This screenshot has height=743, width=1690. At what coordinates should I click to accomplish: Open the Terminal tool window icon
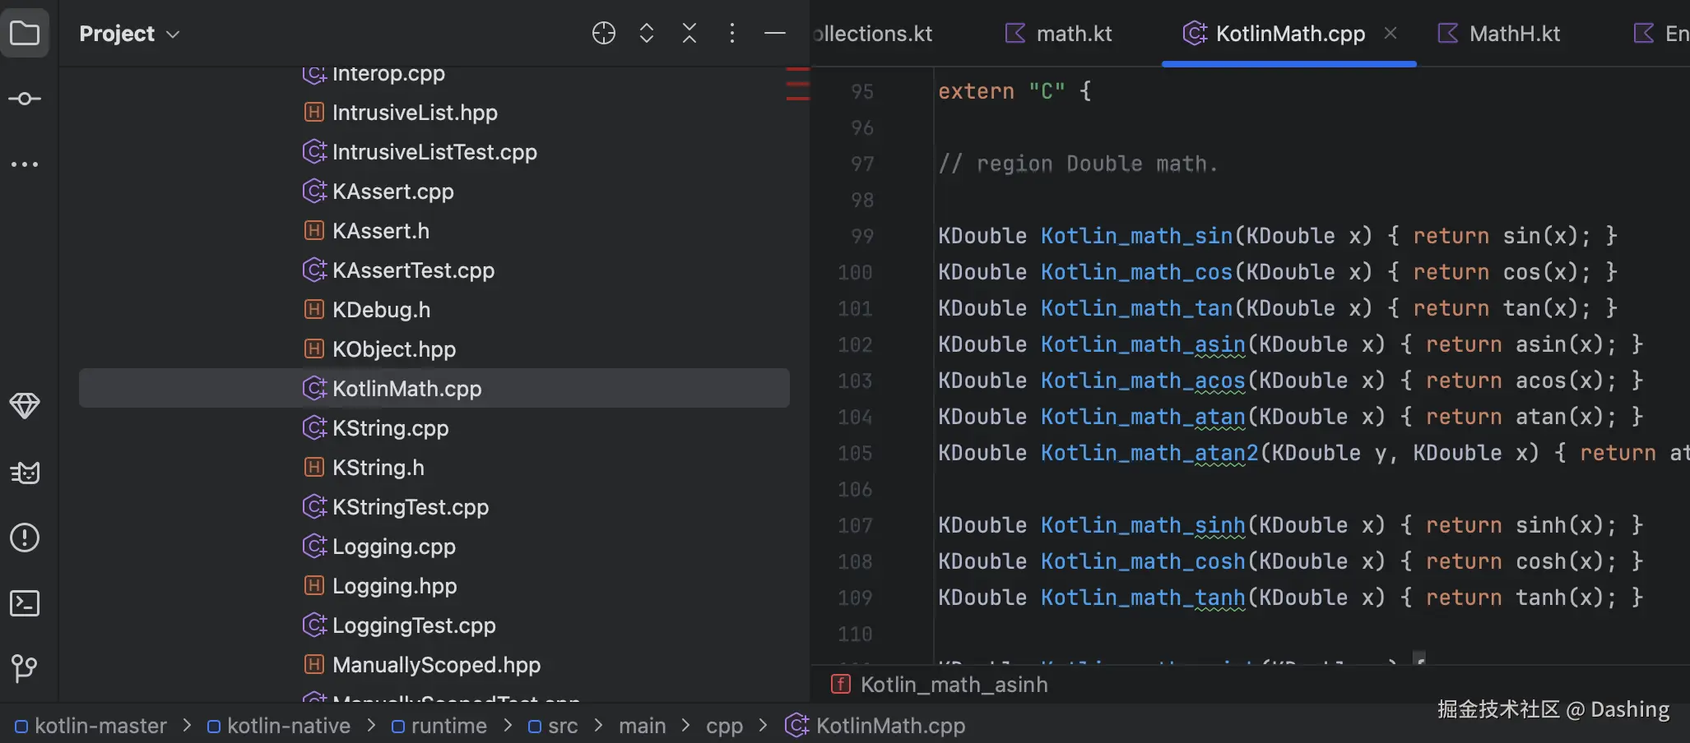coord(25,603)
